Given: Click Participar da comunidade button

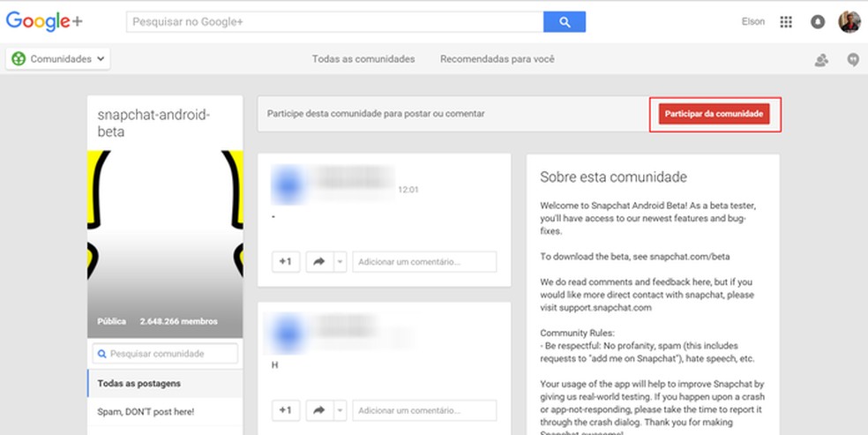Looking at the screenshot, I should click(715, 114).
